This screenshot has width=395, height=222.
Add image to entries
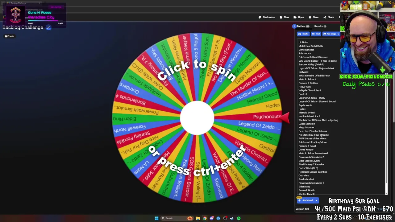[x=330, y=34]
